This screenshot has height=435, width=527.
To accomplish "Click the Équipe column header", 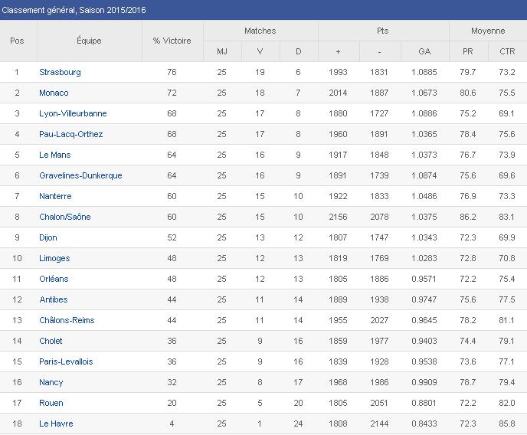I will (89, 41).
